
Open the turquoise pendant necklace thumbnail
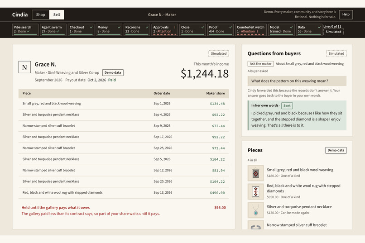tap(255, 210)
